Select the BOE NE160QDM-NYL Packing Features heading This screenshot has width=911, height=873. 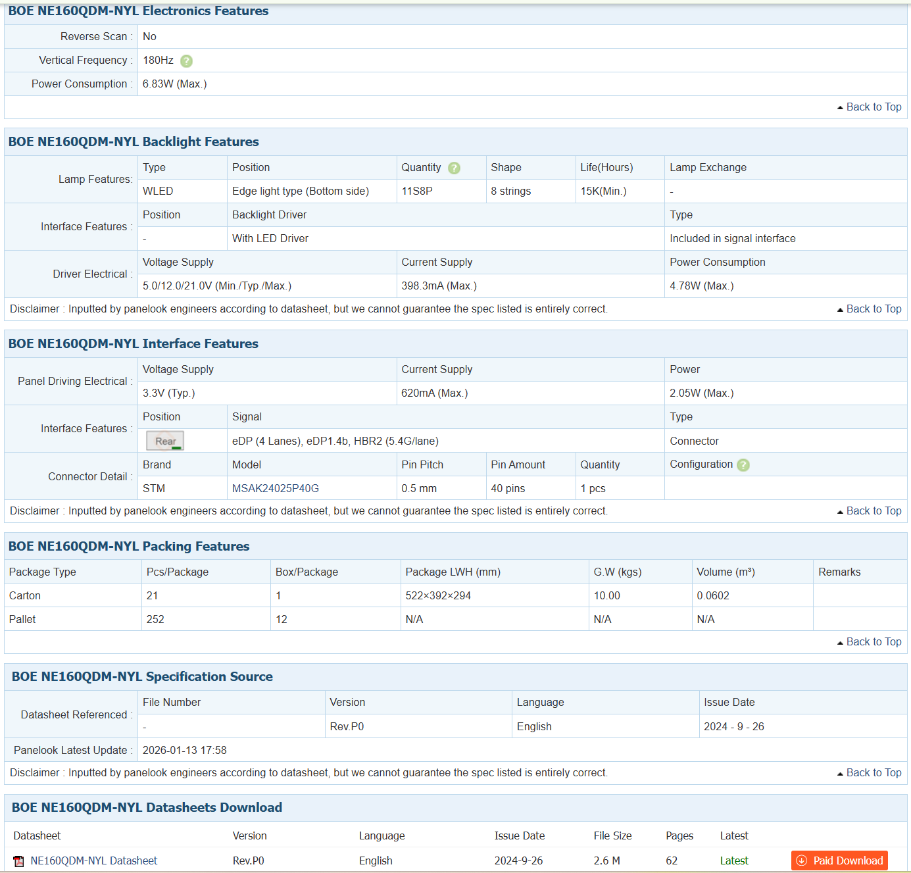pos(129,546)
